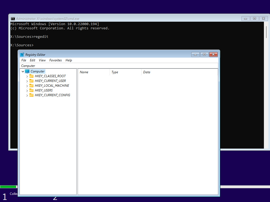Expand the HKEY_LOCAL_MACHINE key

(27, 86)
